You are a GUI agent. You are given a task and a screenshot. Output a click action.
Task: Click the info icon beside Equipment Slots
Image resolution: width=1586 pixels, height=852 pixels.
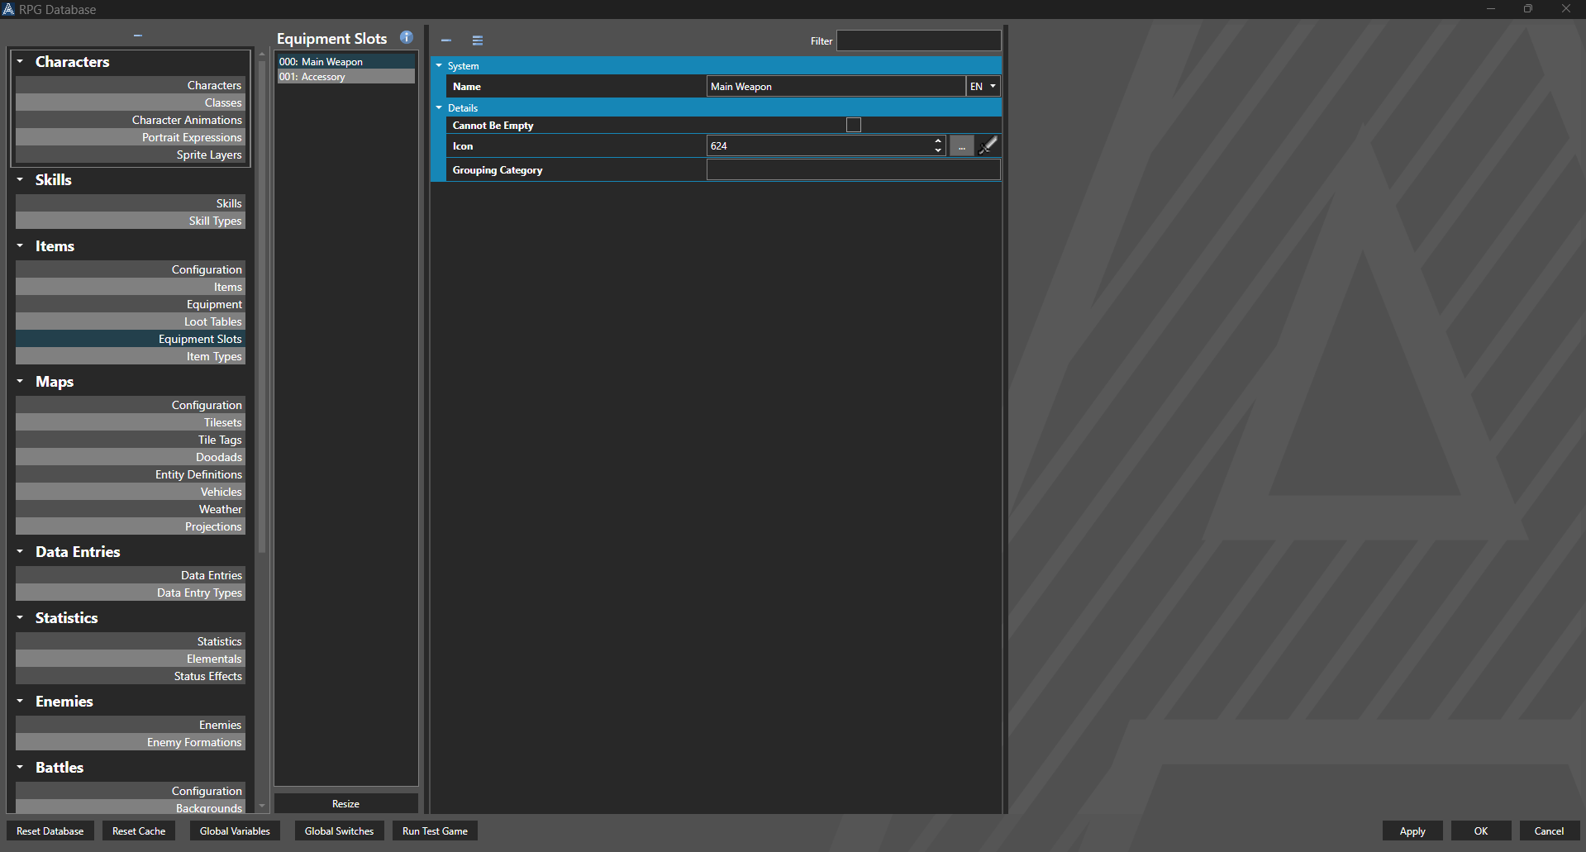406,37
